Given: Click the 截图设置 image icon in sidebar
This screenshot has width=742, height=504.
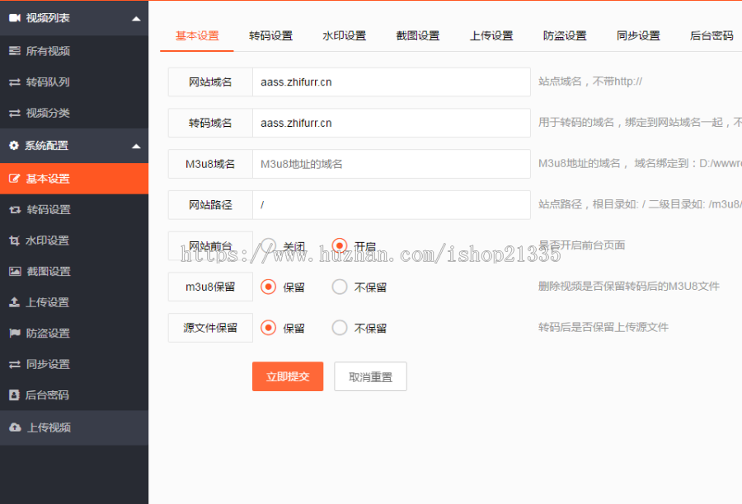Looking at the screenshot, I should coord(14,271).
